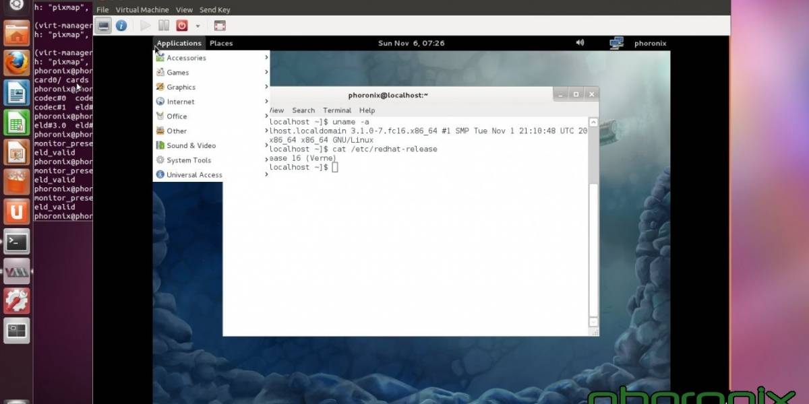The width and height of the screenshot is (809, 404).
Task: Switch viewer to fullscreen mode icon
Action: pos(220,26)
